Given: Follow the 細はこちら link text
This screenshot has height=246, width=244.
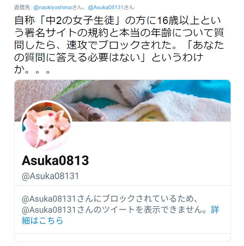Looking at the screenshot, I should 42,220.
